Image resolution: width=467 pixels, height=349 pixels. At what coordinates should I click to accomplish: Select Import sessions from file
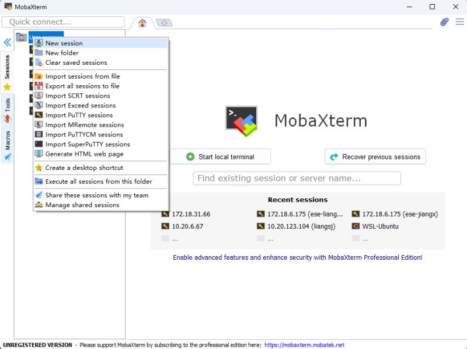[x=101, y=76]
